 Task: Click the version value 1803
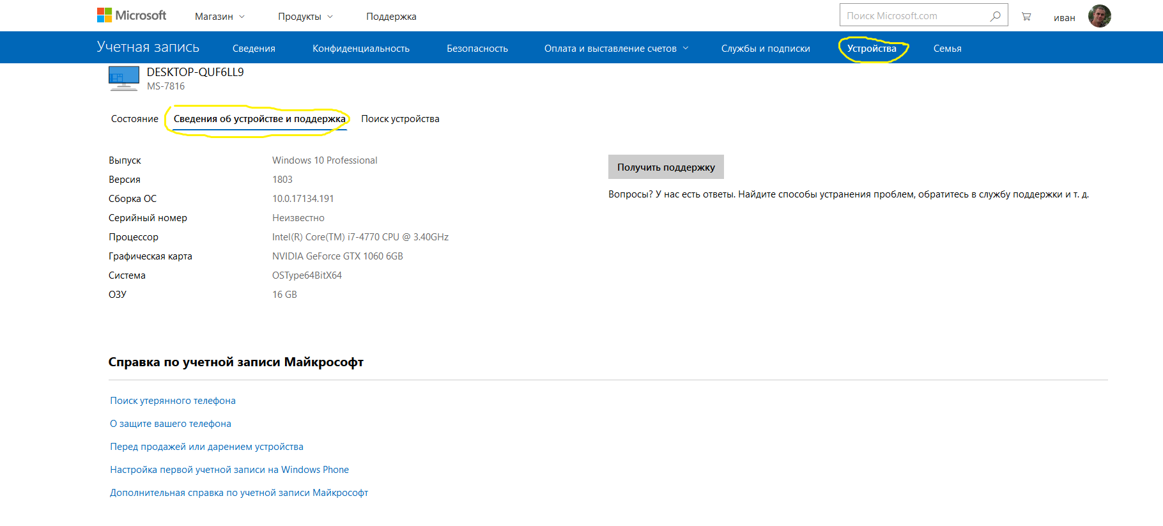282,180
